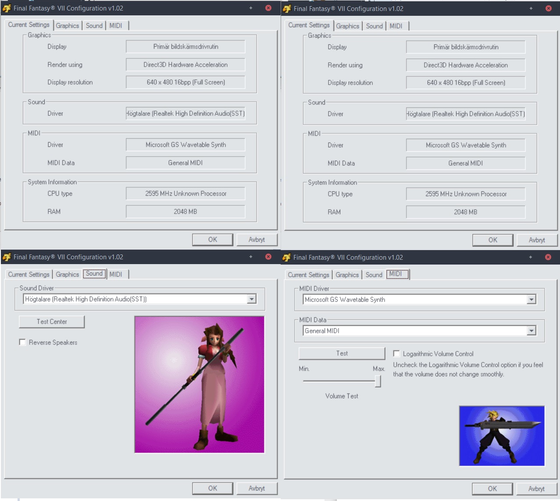Confirm with OK in top-left window
Screen dimensions: 560x501
[x=213, y=240]
